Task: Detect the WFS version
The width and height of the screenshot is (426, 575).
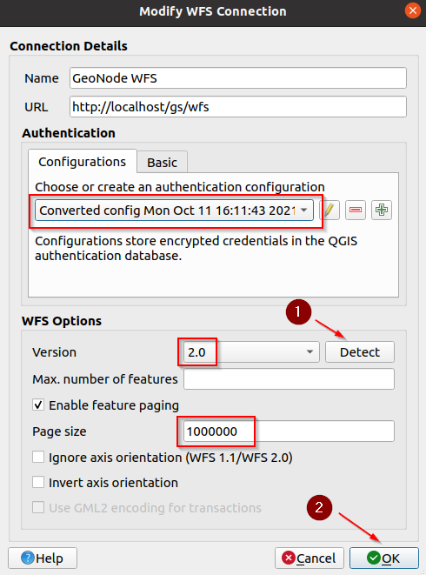Action: click(360, 352)
